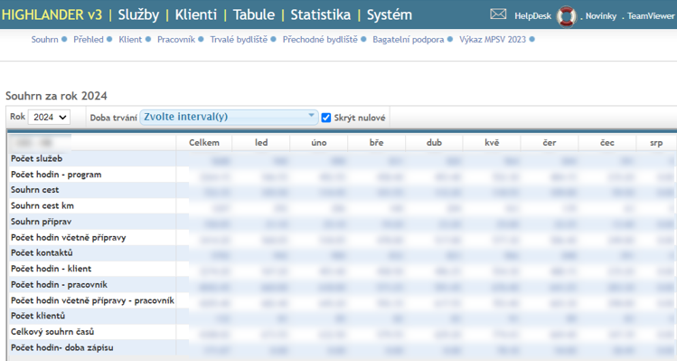Open the Klienti menu
The height and width of the screenshot is (361, 677).
click(196, 14)
